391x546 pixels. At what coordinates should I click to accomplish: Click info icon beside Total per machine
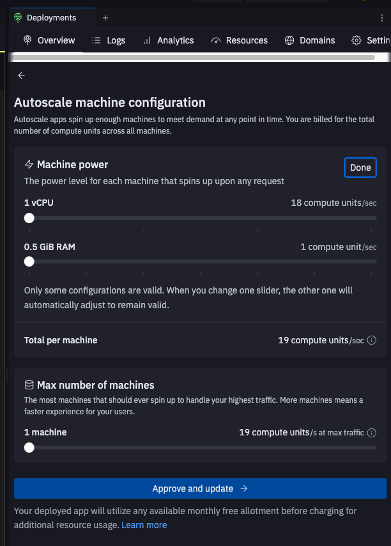coord(372,341)
